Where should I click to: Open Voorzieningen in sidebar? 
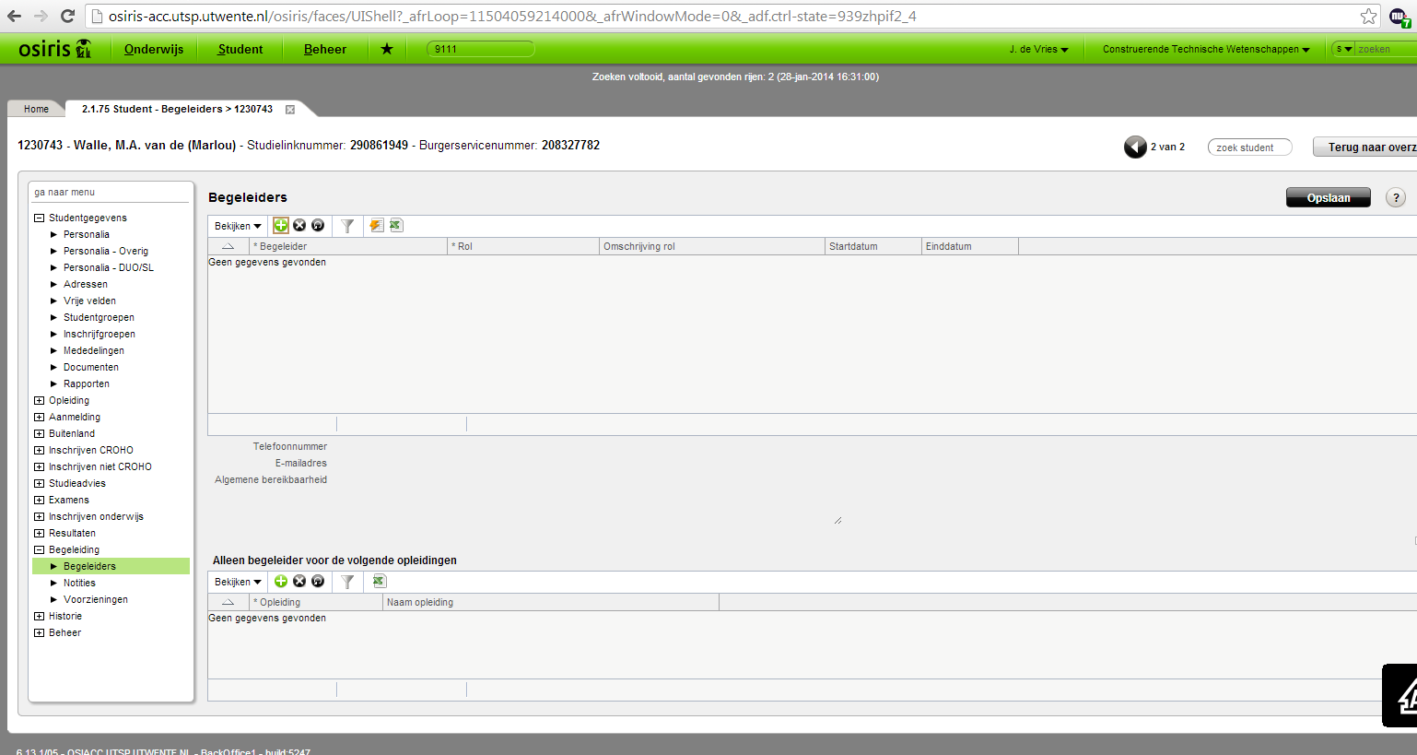[x=96, y=599]
